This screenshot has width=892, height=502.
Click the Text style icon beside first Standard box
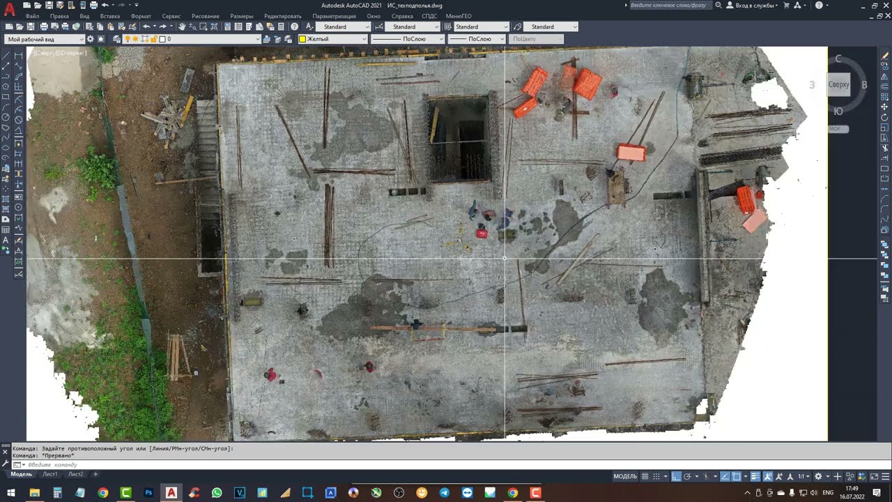pyautogui.click(x=309, y=26)
